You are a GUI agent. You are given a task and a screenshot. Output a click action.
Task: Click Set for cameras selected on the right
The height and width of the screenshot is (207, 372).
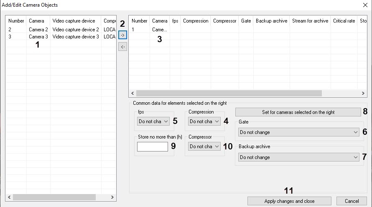(x=298, y=112)
